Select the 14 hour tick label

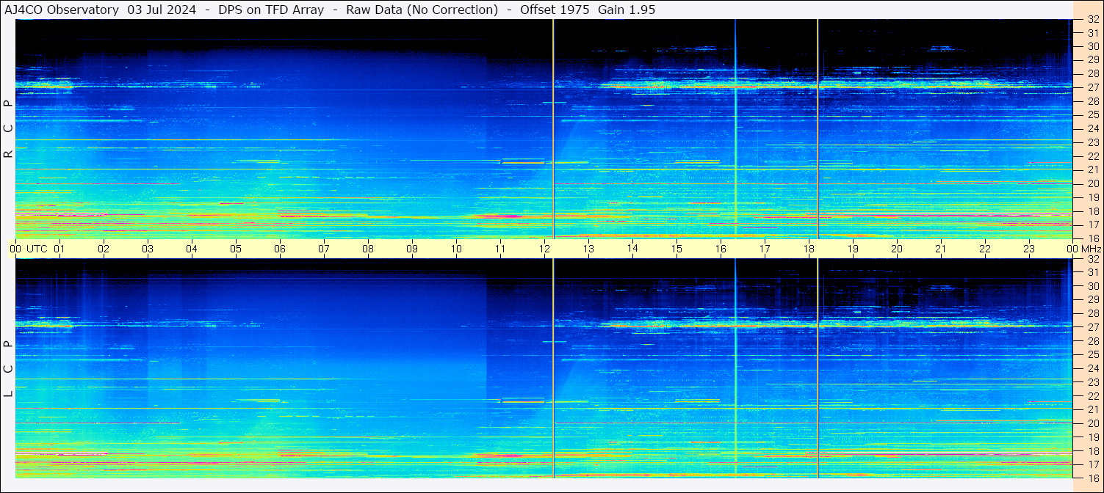point(632,248)
